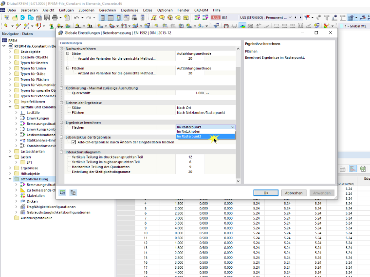Collapse the Stäbe subsection under Nachweisverfahren
This screenshot has width=370, height=277.
tap(68, 54)
